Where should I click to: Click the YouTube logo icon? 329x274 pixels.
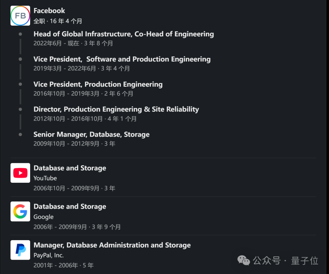tap(20, 173)
